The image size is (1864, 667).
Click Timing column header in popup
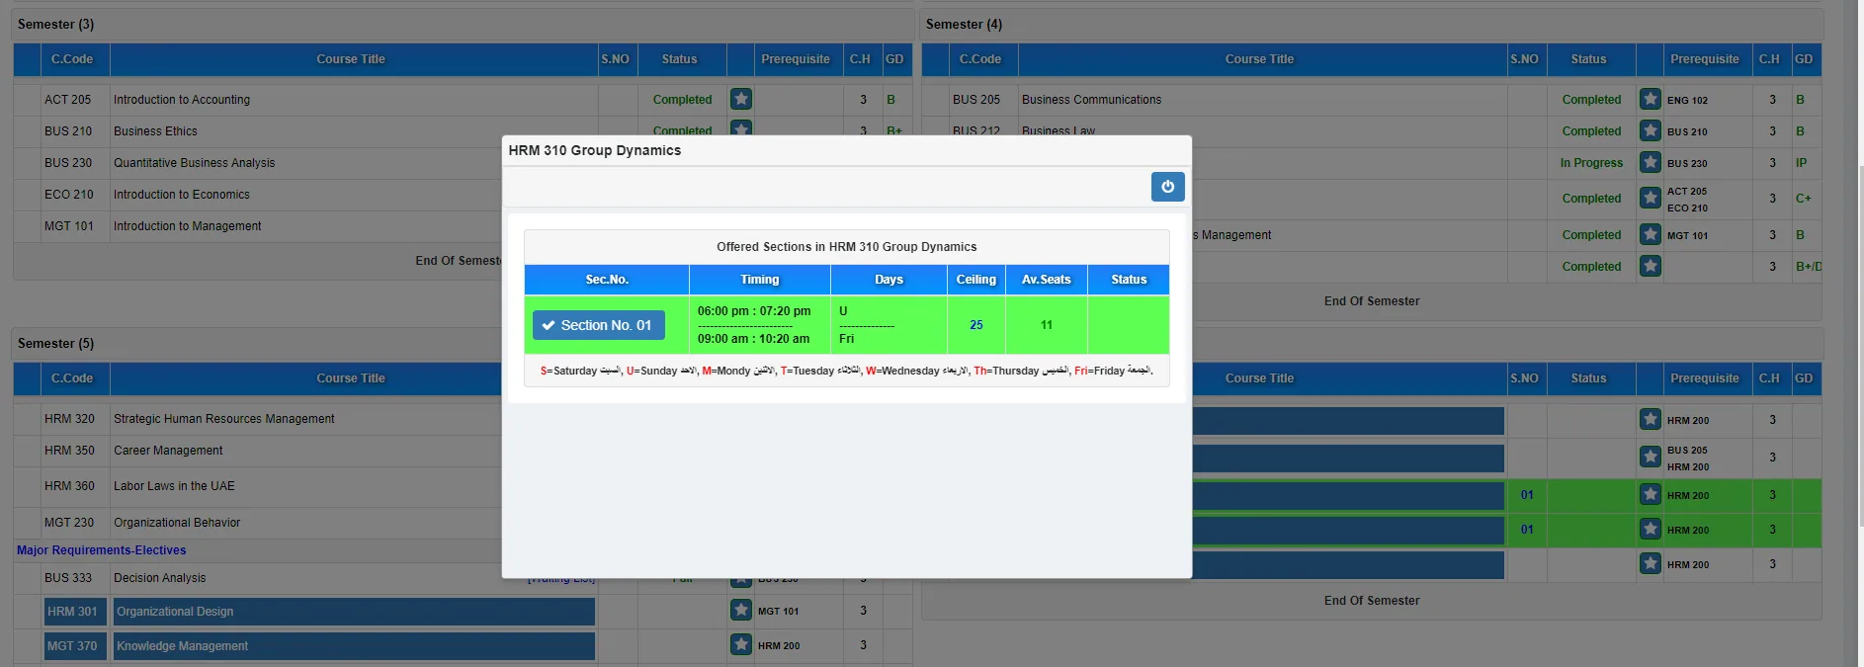760,280
